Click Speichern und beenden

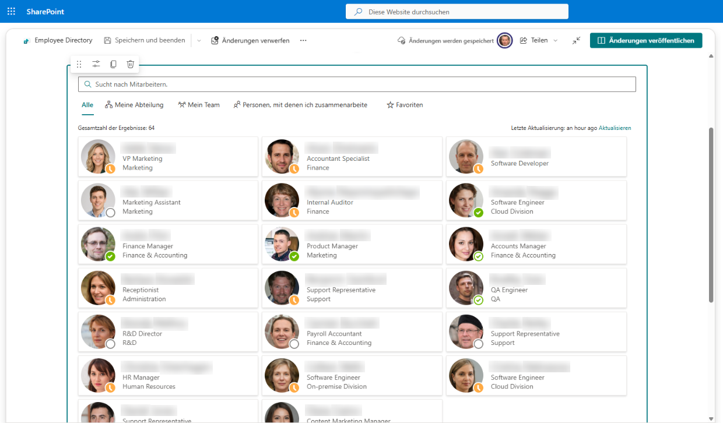click(145, 40)
